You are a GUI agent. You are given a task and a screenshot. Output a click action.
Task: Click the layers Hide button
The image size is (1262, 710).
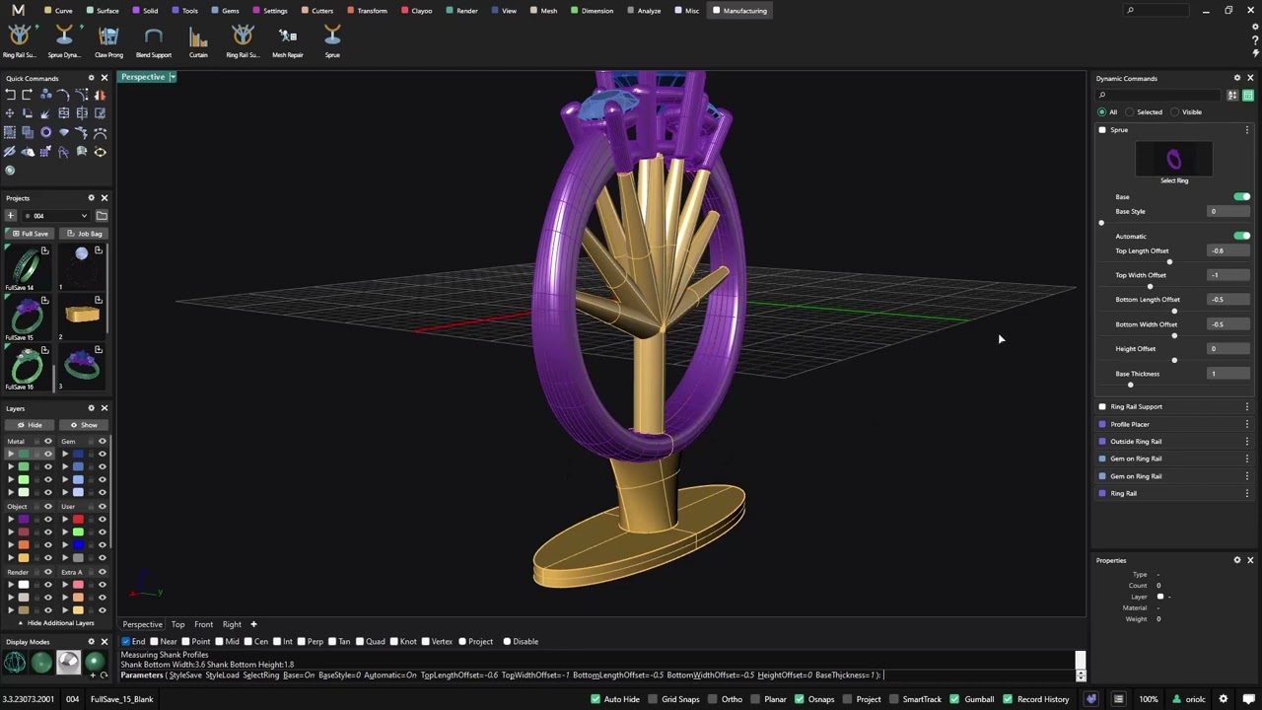pos(29,425)
